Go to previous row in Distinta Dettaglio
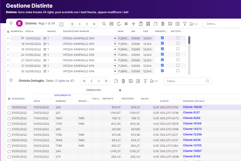Image resolution: width=241 pixels, height=161 pixels. point(92,81)
